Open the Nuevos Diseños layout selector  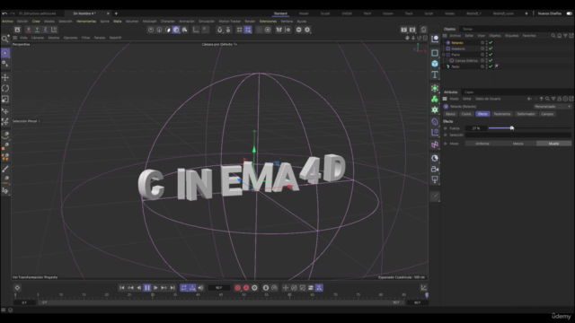pyautogui.click(x=549, y=13)
